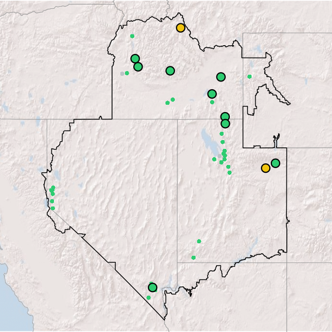Select the lower circle of the overlapping northwest pair
Image resolution: width=332 pixels, height=332 pixels.
coord(138,66)
